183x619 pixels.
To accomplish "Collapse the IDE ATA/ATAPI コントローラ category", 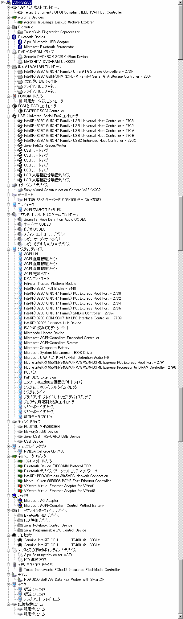I will pyautogui.click(x=8, y=67).
